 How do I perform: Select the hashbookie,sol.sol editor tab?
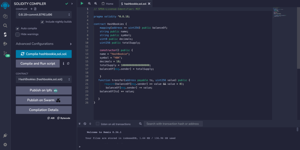tap(135, 4)
